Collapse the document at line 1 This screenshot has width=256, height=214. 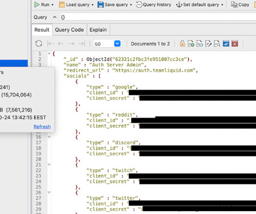(49, 54)
